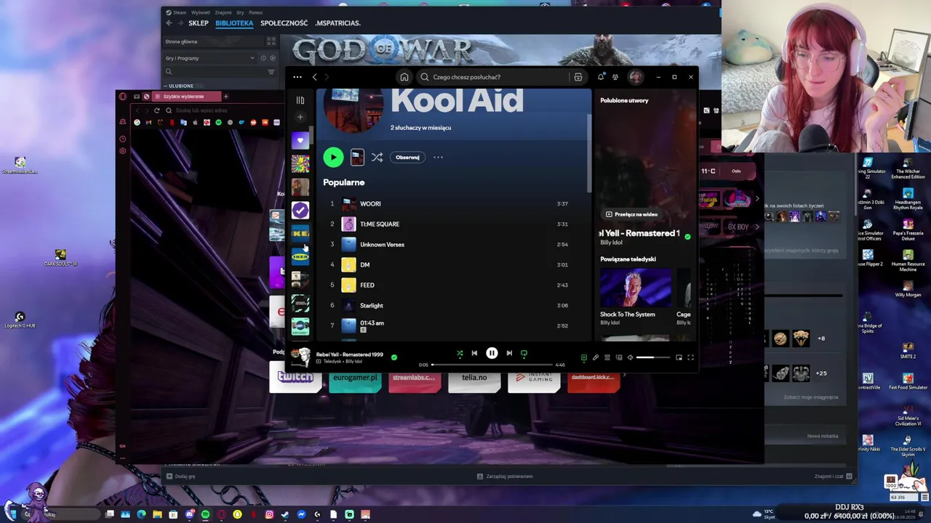The image size is (931, 523).
Task: Enter Spotify fullscreen mode
Action: [x=690, y=357]
